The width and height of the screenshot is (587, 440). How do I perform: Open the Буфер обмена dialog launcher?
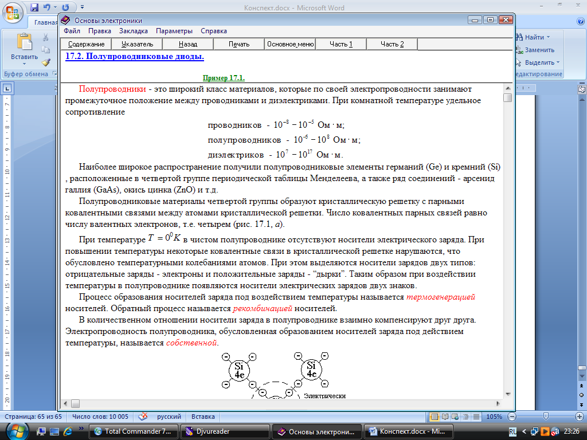pyautogui.click(x=54, y=74)
